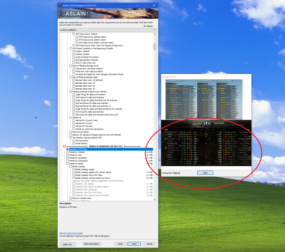Click Next to continue installation
Screen dimensions: 285x252
(x=134, y=244)
